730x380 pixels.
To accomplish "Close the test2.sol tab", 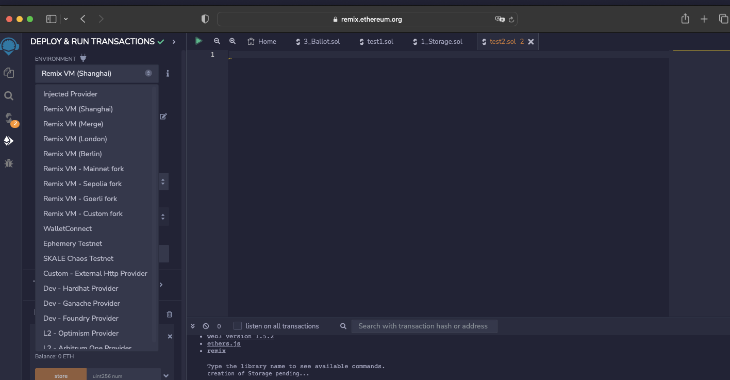I will pyautogui.click(x=531, y=42).
